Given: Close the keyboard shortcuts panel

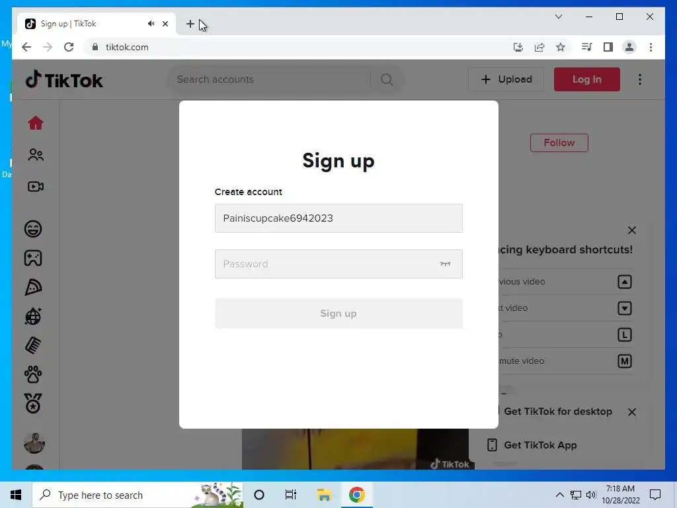Looking at the screenshot, I should pyautogui.click(x=631, y=230).
